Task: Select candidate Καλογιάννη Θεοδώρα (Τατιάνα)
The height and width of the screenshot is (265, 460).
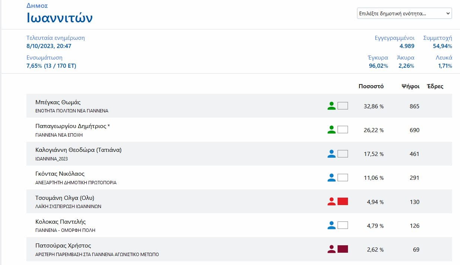Action: click(x=78, y=150)
